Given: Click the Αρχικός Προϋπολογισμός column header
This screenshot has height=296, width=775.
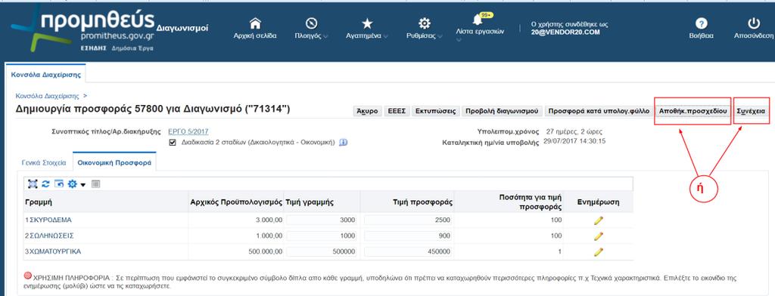Looking at the screenshot, I should [x=236, y=202].
